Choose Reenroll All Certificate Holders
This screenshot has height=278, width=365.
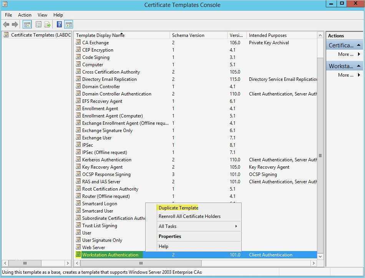189,216
